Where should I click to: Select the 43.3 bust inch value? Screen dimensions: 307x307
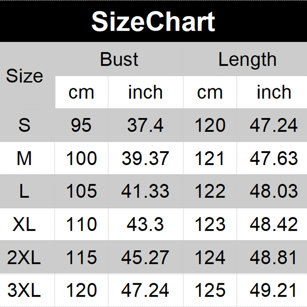coord(145,224)
